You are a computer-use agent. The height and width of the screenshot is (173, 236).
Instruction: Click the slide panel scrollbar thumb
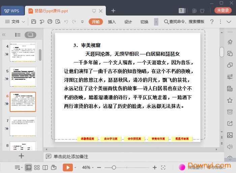tap(40, 55)
